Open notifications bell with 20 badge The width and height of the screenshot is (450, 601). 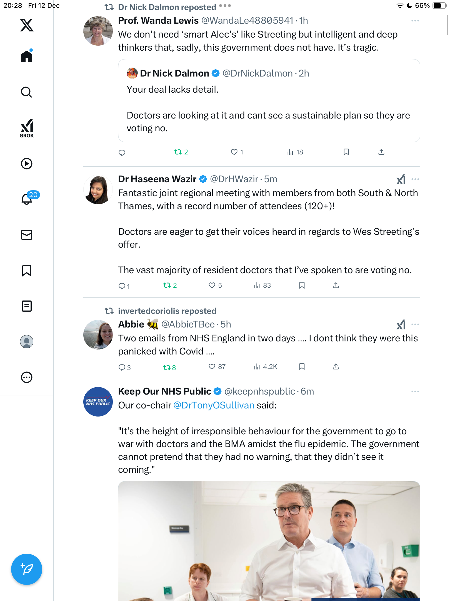pos(27,199)
